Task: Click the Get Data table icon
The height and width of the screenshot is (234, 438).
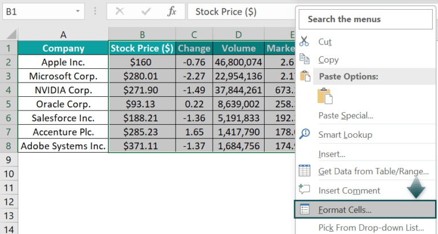Action: [305, 171]
